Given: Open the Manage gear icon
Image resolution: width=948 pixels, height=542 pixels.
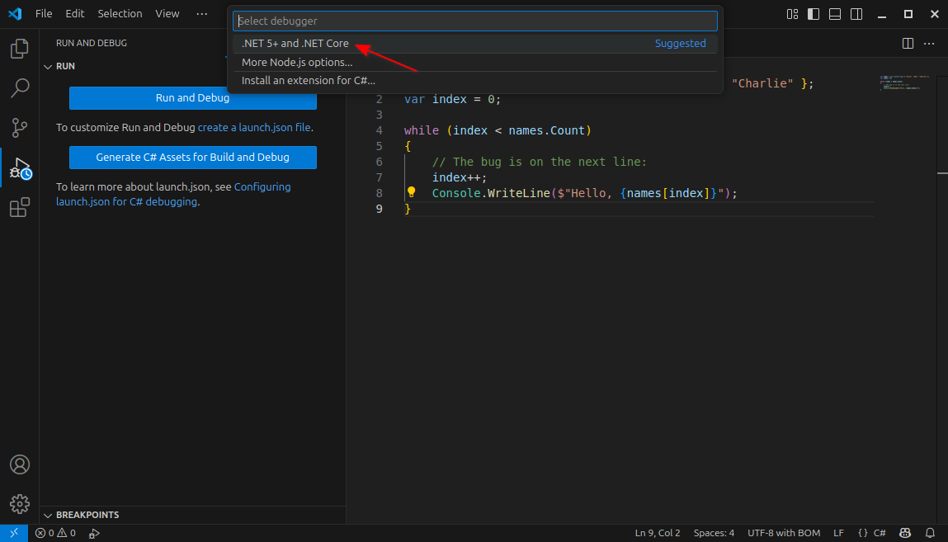Looking at the screenshot, I should click(19, 504).
